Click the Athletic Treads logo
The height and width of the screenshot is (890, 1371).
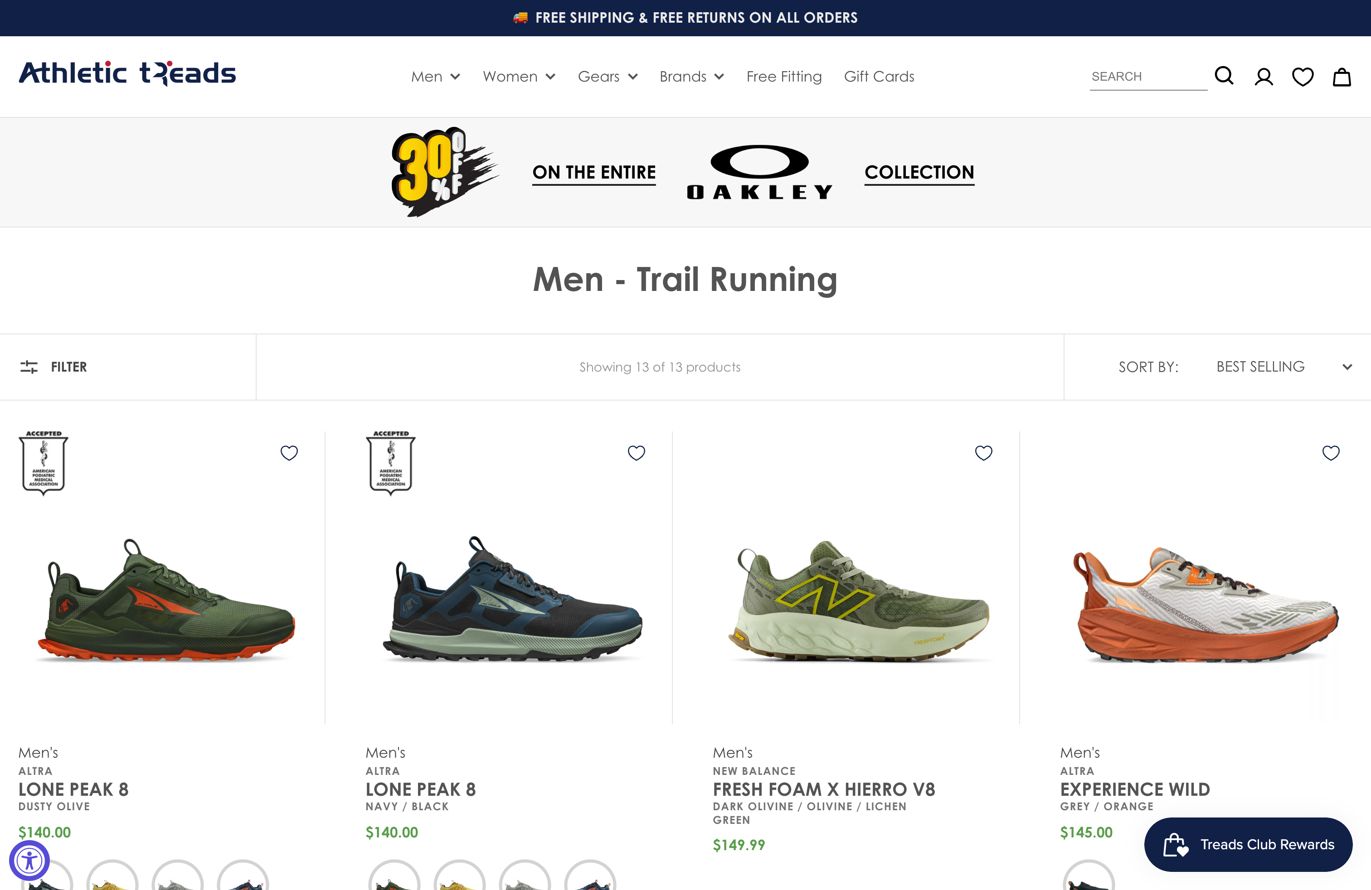[x=127, y=73]
